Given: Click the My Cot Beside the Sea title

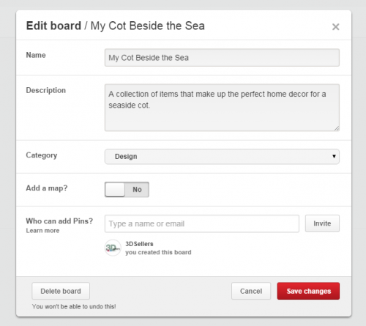Looking at the screenshot, I should [x=148, y=26].
